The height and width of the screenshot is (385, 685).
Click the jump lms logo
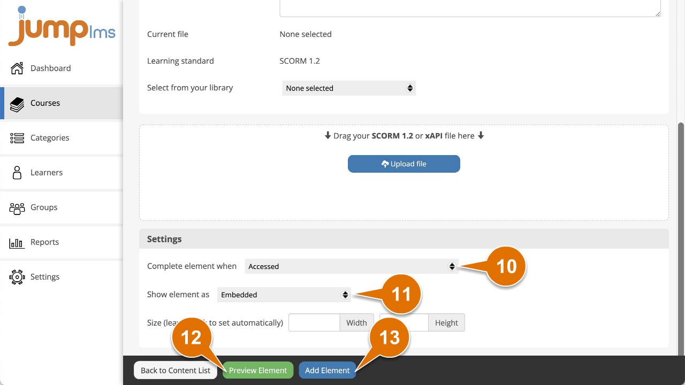tap(62, 28)
